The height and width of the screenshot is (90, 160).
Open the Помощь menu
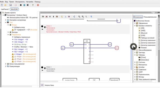[37, 2]
